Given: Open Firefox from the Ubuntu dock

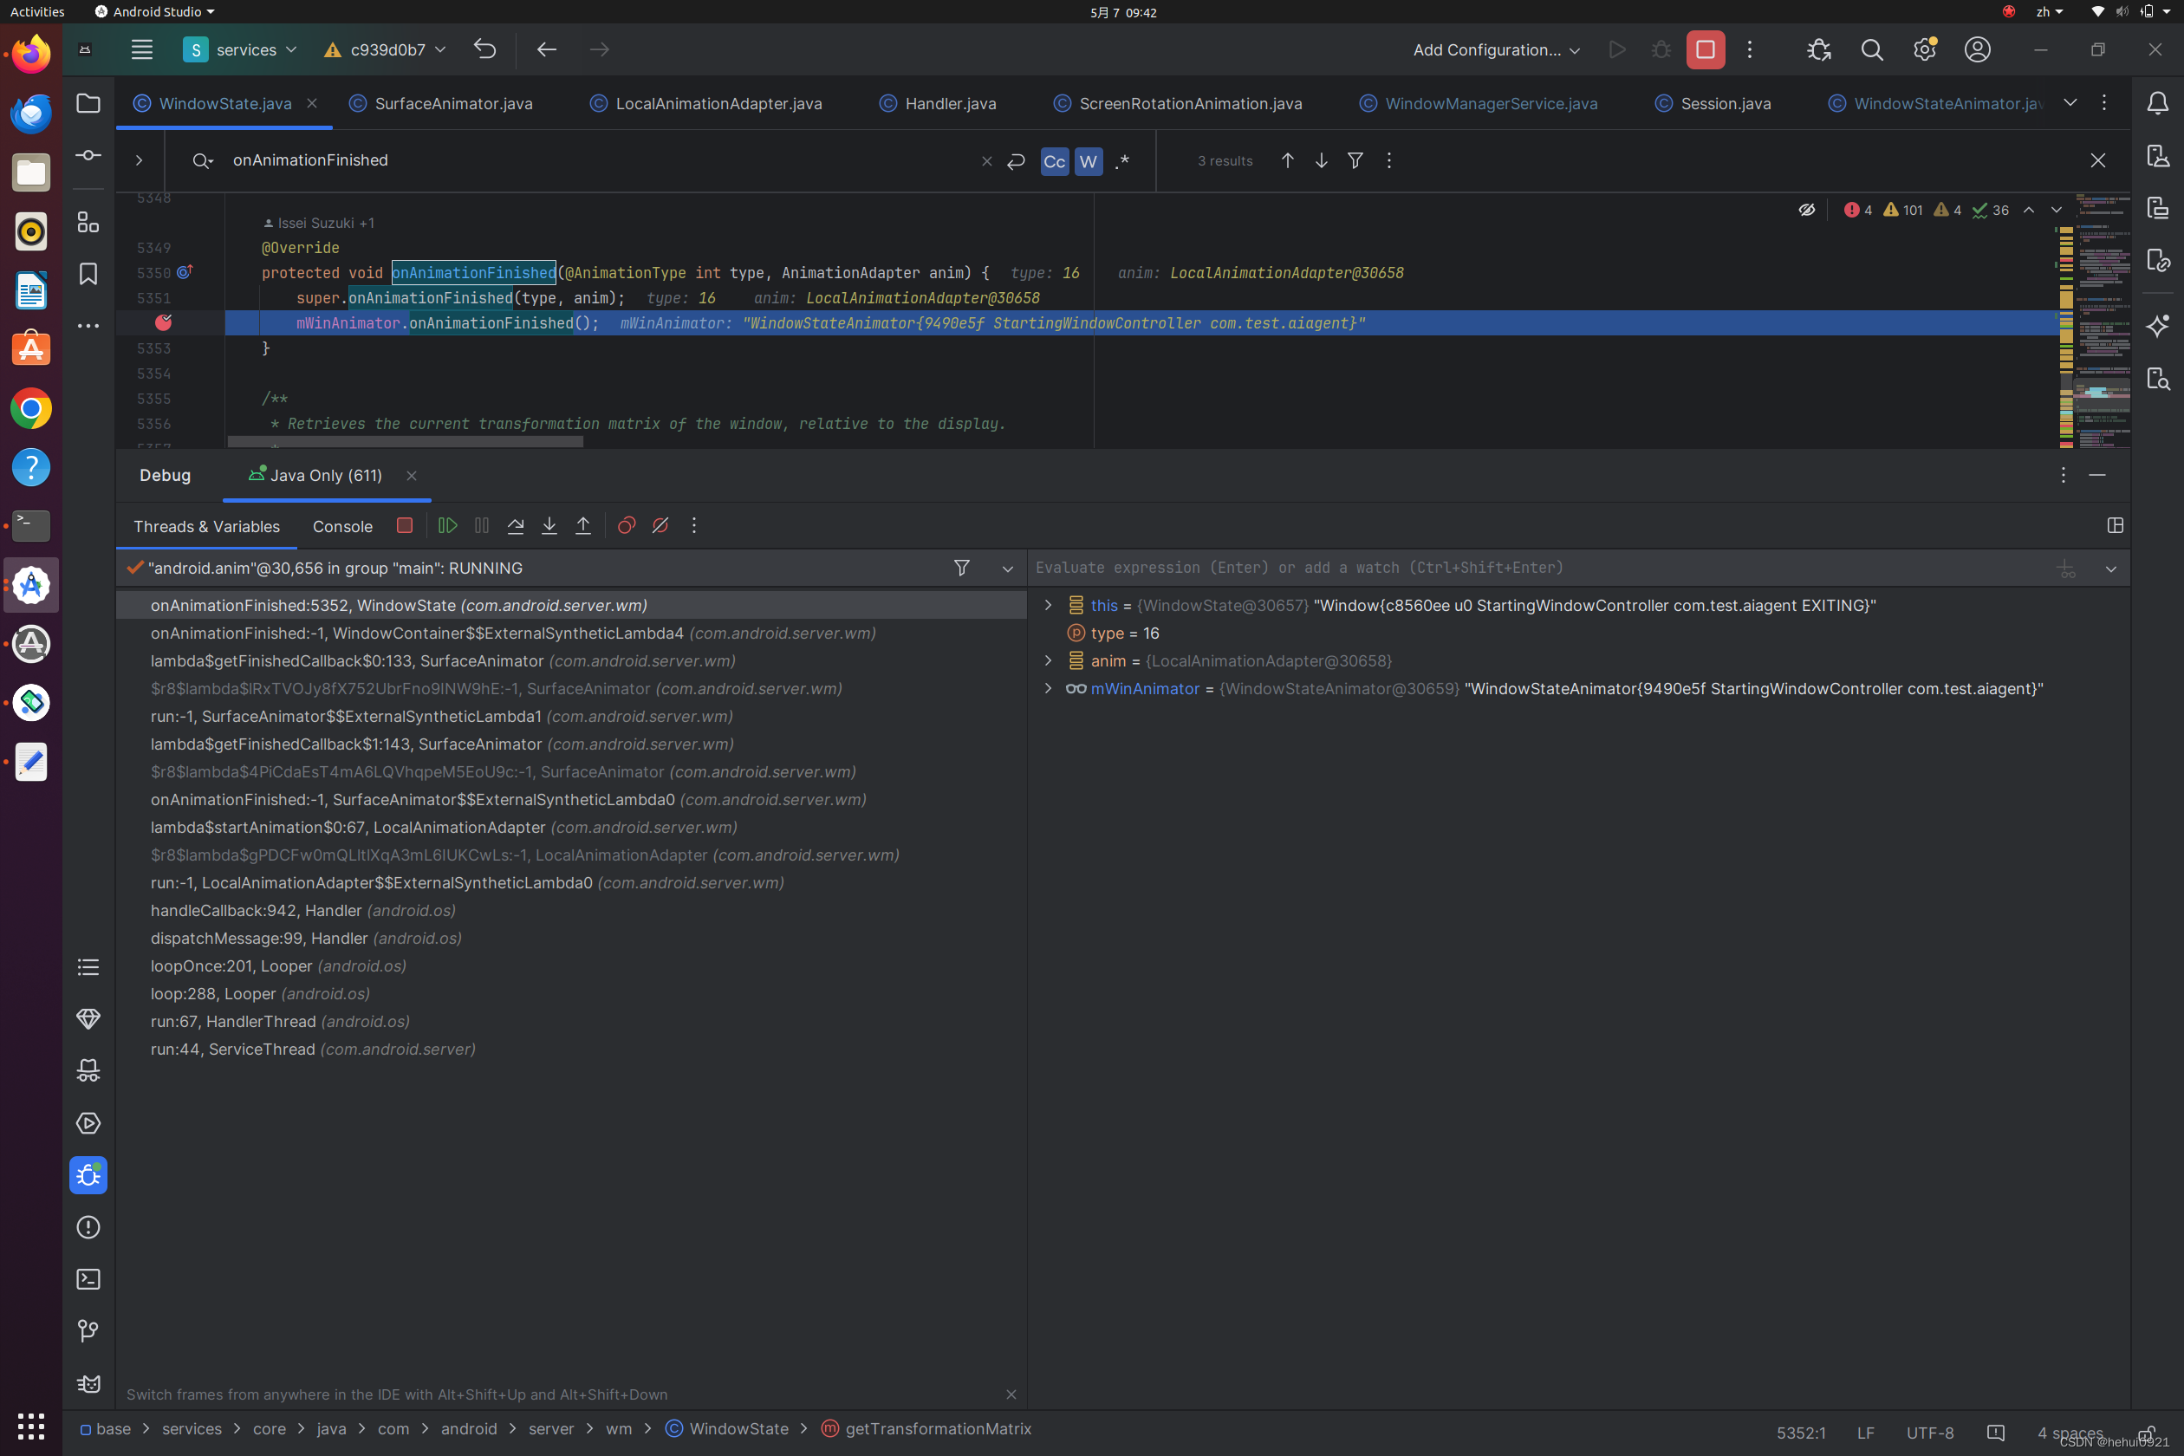Looking at the screenshot, I should pos(31,54).
